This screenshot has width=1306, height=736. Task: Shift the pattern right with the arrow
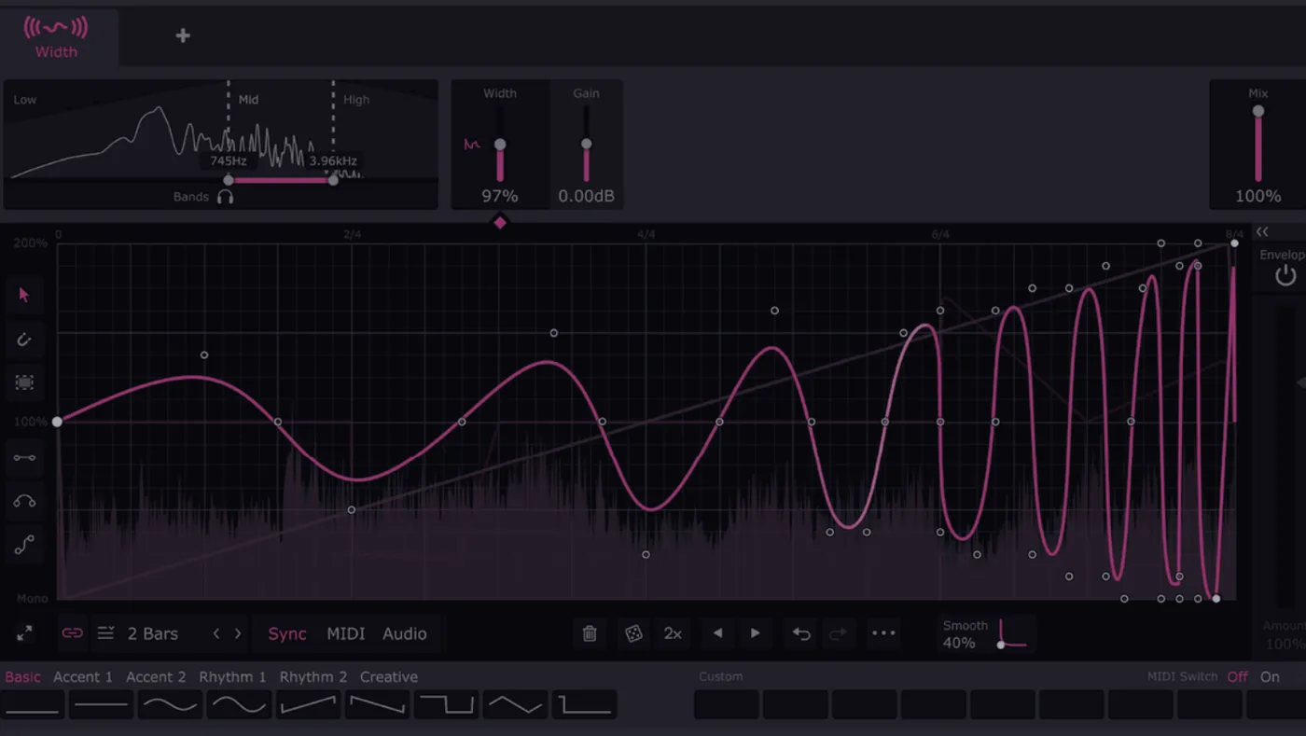coord(756,633)
